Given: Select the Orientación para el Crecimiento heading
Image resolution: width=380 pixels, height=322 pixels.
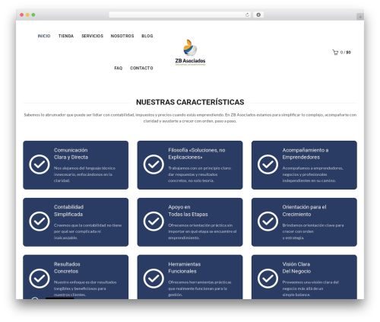Looking at the screenshot, I should pos(304,211).
